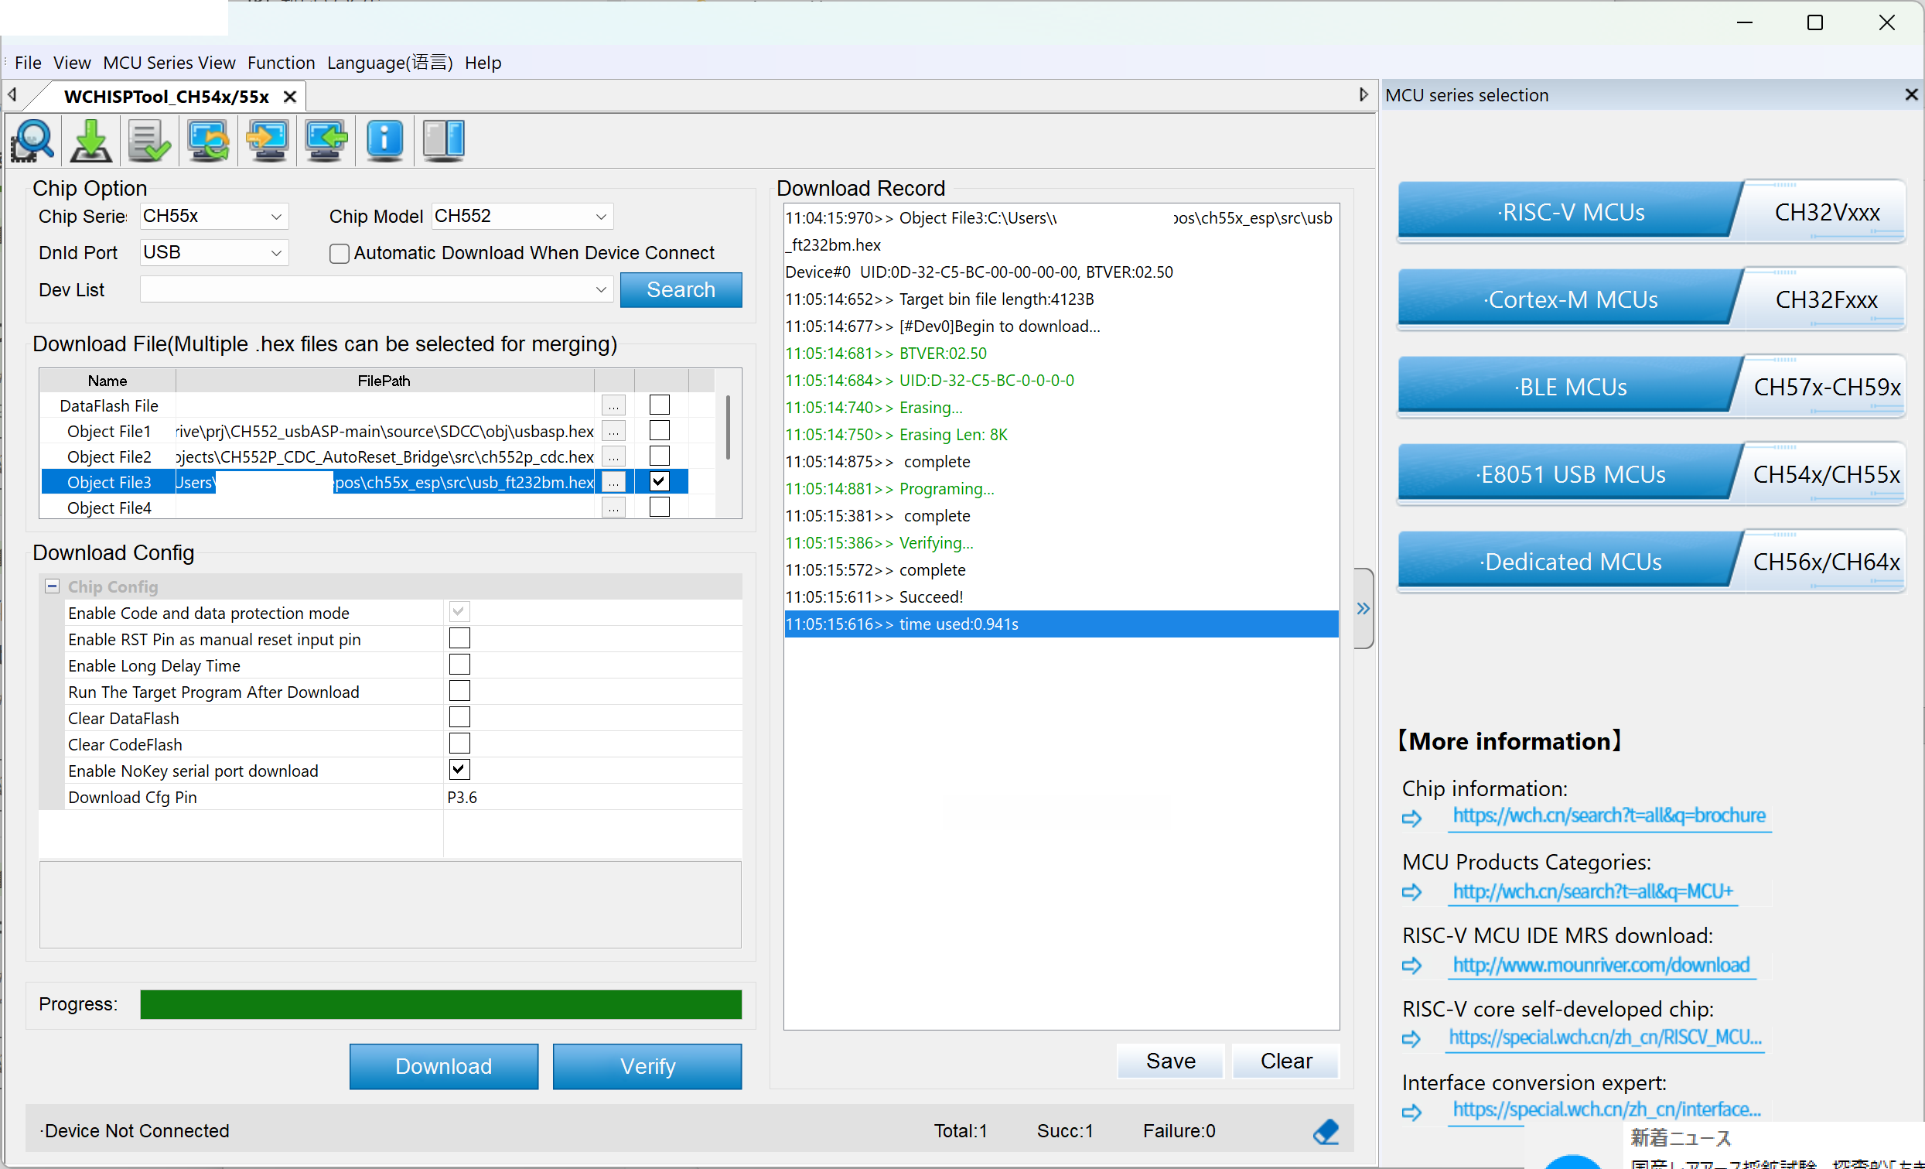
Task: Open the Dnld Port dropdown
Action: click(276, 253)
